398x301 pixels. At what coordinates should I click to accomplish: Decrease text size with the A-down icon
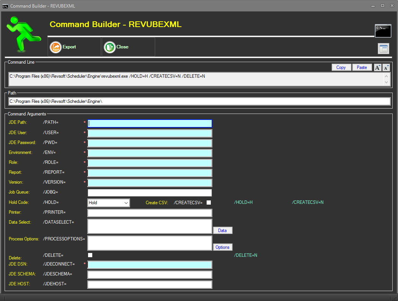click(x=386, y=67)
